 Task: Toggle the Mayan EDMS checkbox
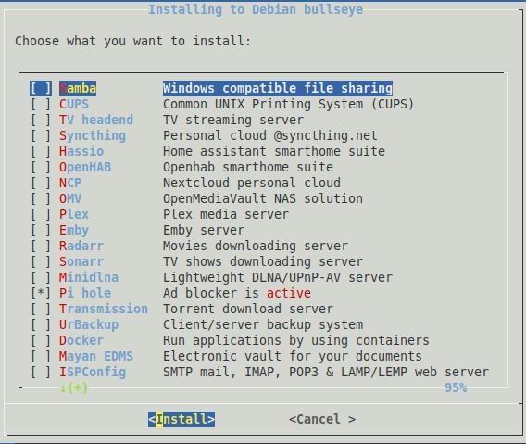point(41,356)
